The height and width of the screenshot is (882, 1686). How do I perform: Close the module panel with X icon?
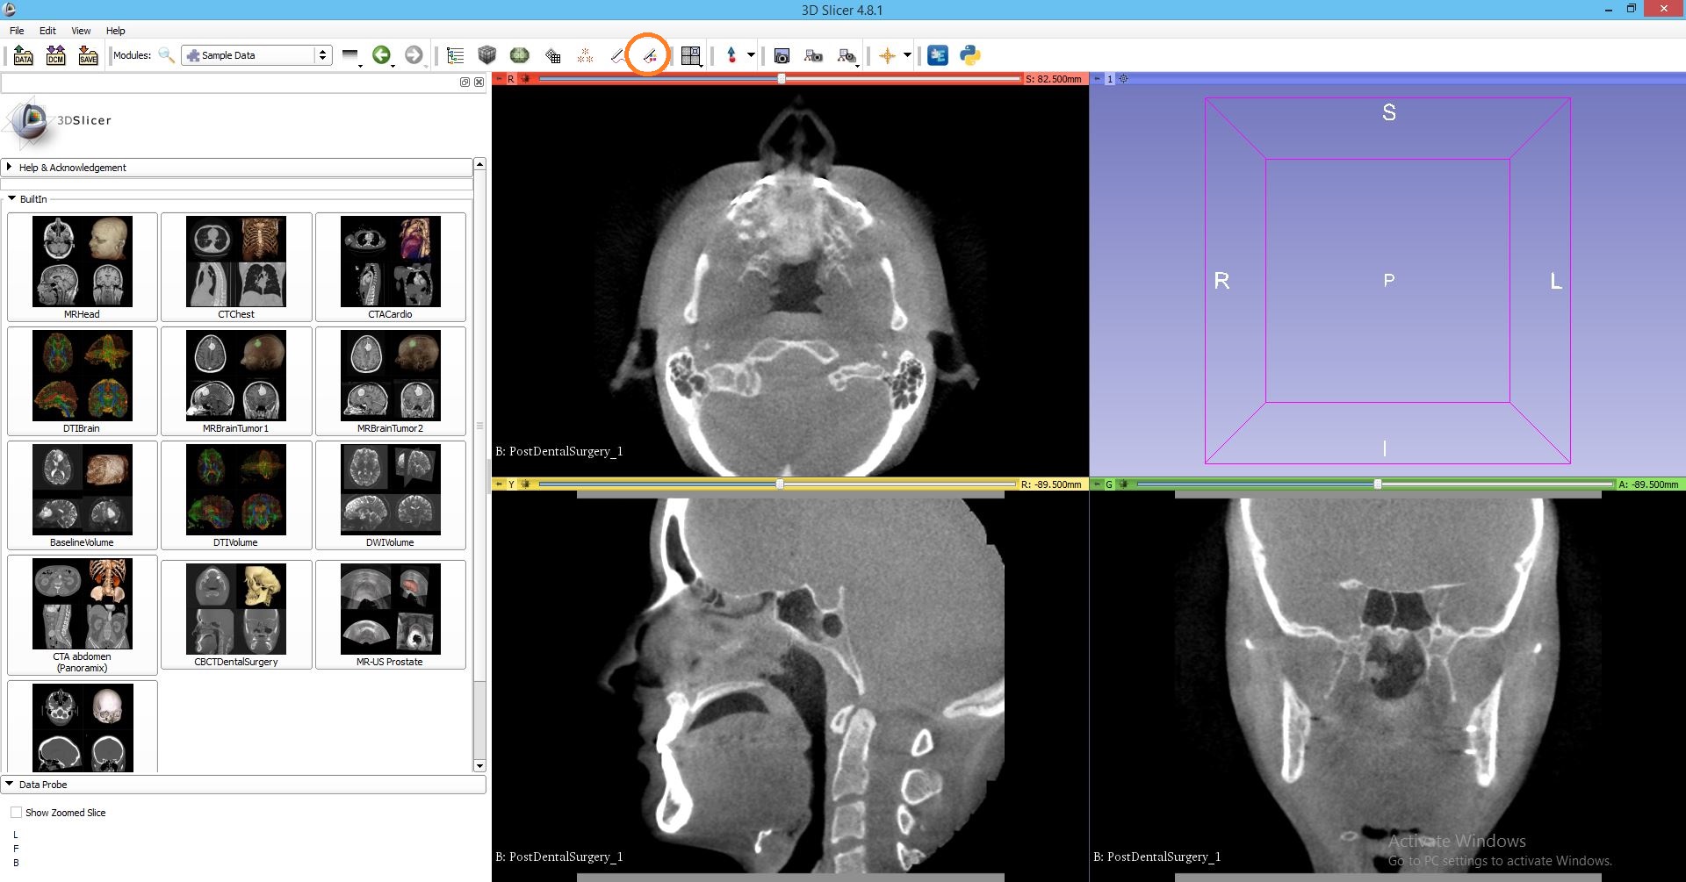point(479,82)
